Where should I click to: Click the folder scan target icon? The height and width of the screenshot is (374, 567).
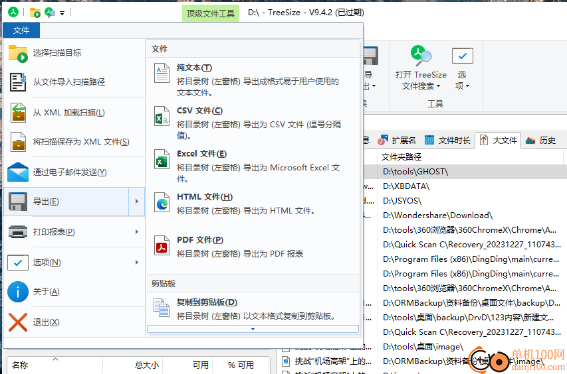tap(18, 53)
